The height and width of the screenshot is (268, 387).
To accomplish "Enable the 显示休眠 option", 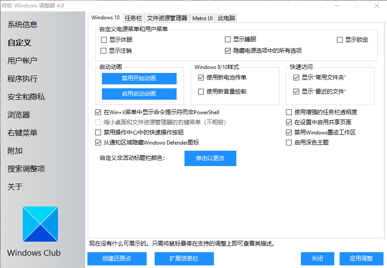I will [104, 40].
